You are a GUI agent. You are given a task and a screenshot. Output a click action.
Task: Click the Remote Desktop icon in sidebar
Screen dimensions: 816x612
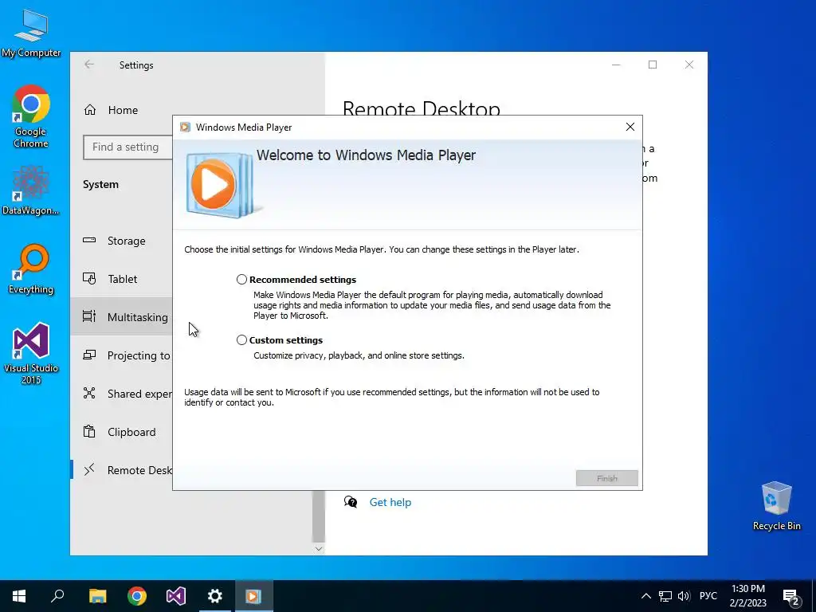[89, 469]
